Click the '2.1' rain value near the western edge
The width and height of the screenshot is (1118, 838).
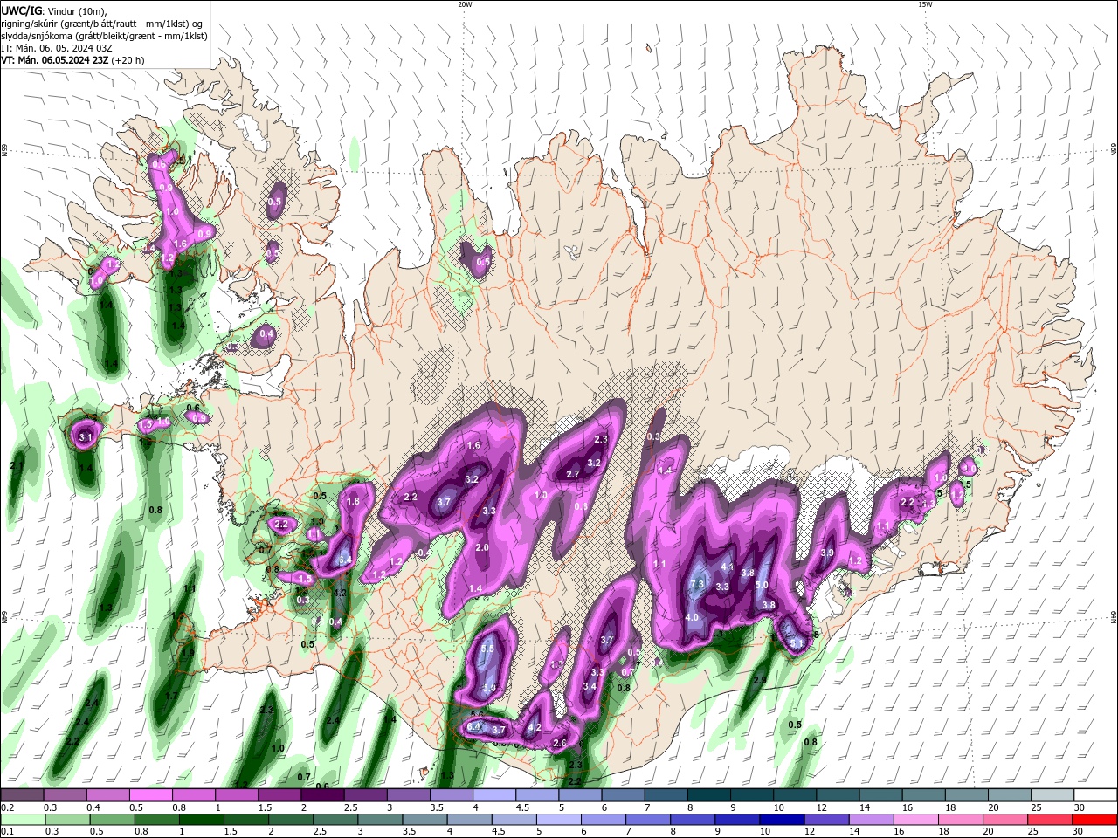click(x=17, y=466)
